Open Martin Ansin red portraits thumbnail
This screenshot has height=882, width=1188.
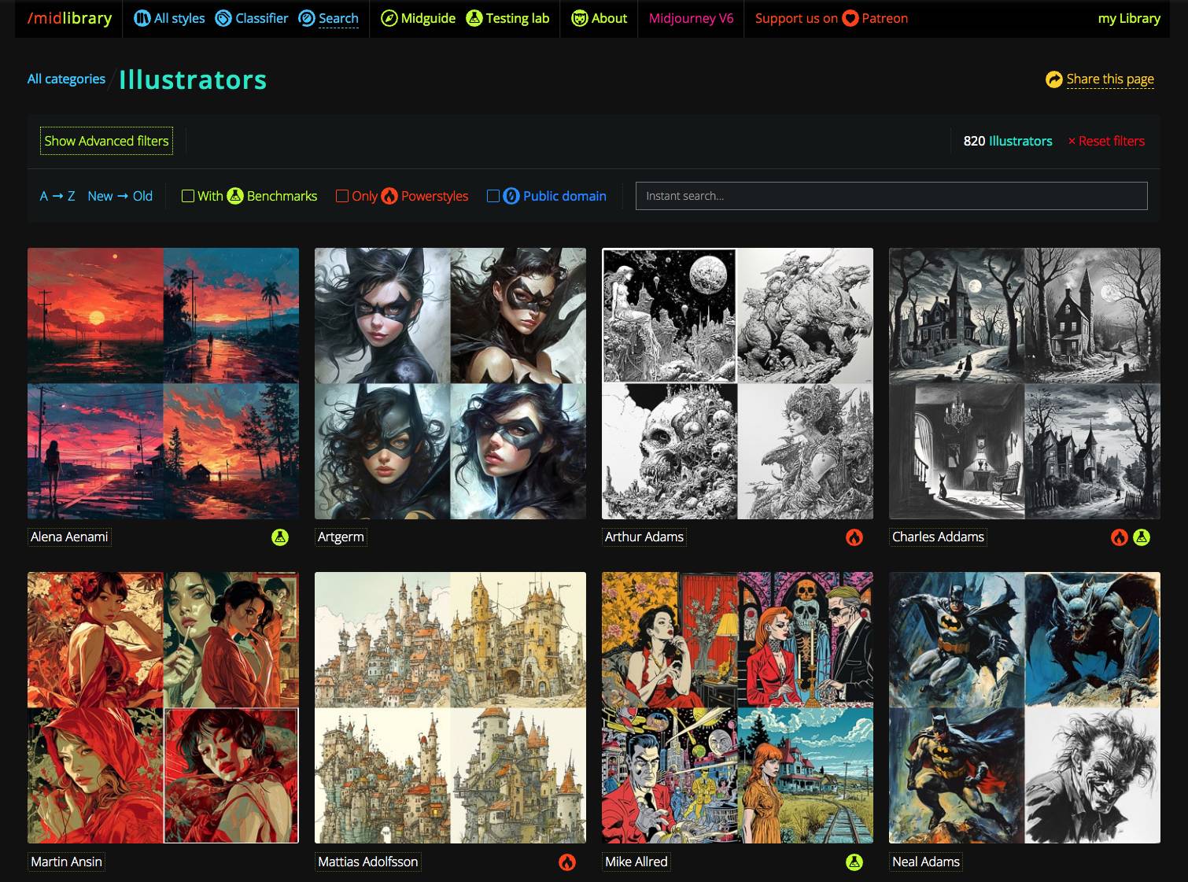point(163,708)
